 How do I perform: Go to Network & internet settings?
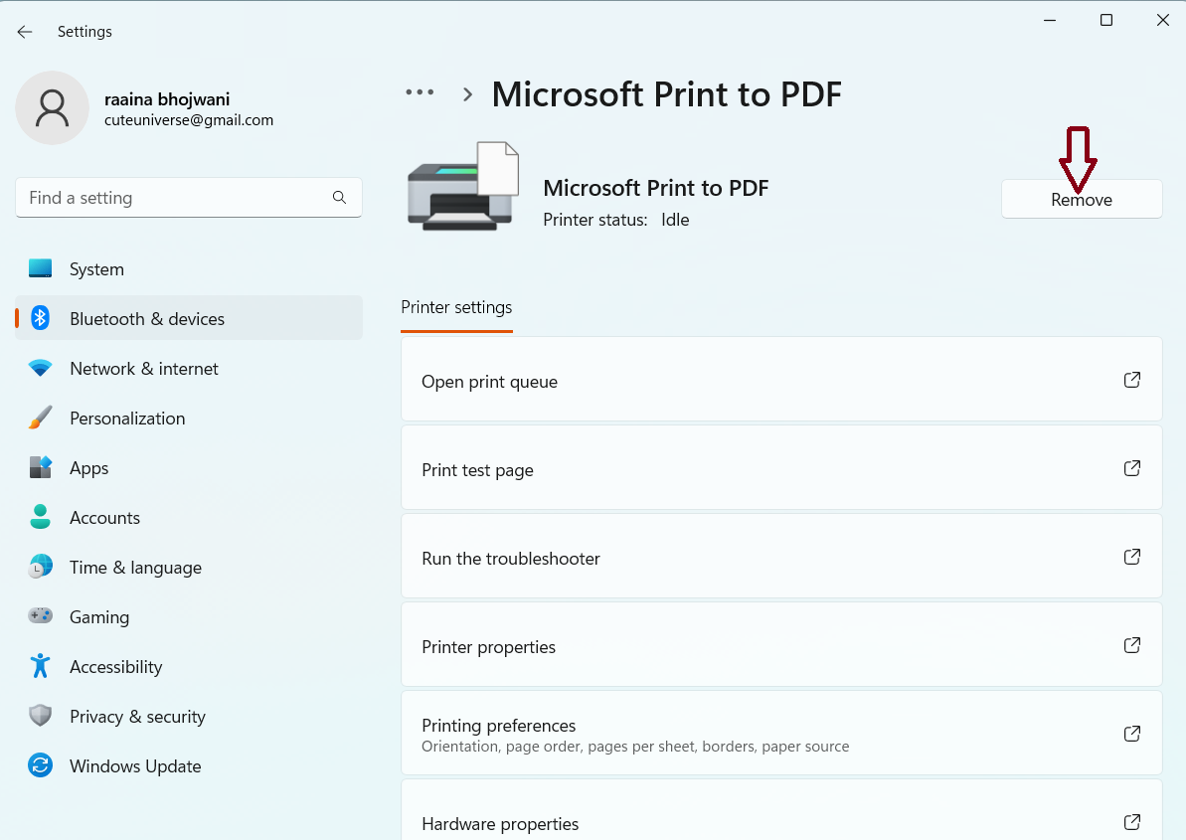click(144, 369)
